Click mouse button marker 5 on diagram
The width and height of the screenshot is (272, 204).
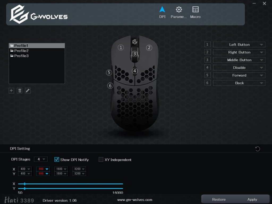click(x=109, y=72)
